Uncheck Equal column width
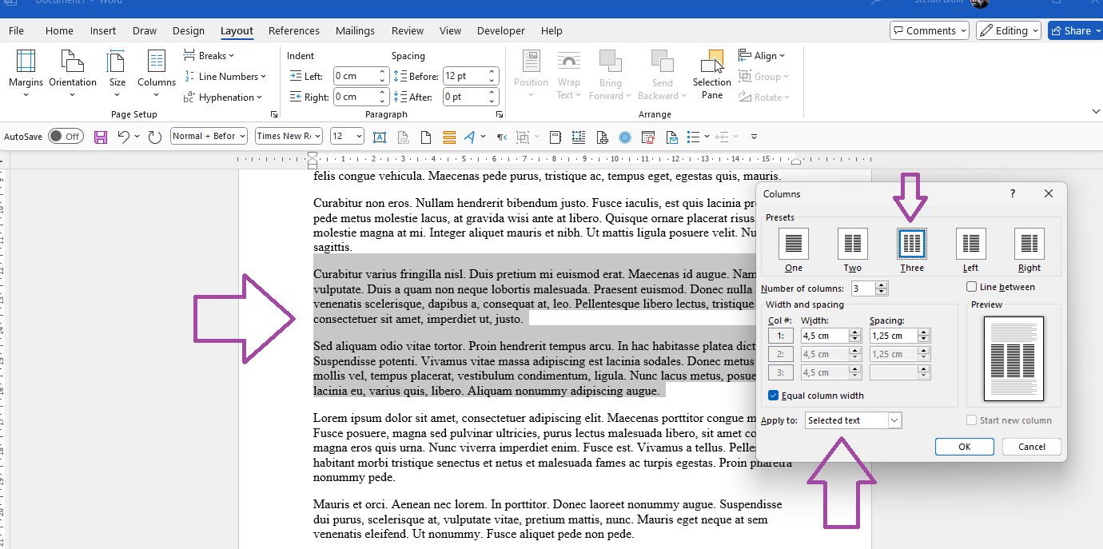Image resolution: width=1103 pixels, height=549 pixels. click(773, 395)
